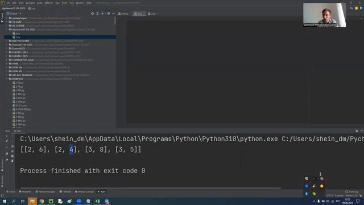The width and height of the screenshot is (364, 205).
Task: Open the Tools menu
Action: point(64,3)
